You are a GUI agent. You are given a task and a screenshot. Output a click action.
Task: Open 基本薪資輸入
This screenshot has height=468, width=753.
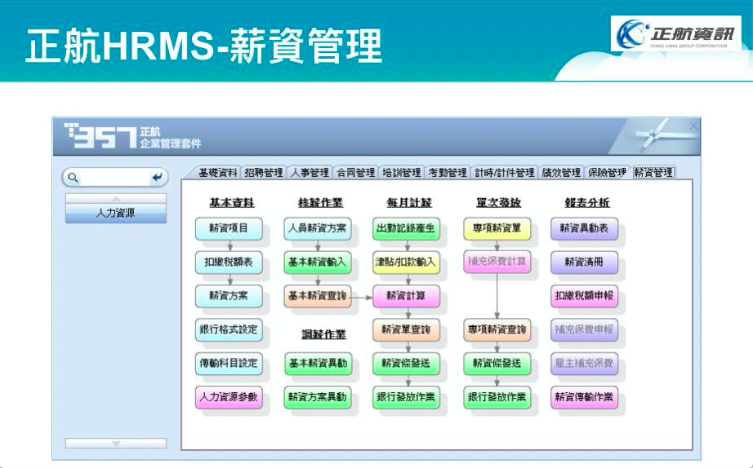pos(318,263)
